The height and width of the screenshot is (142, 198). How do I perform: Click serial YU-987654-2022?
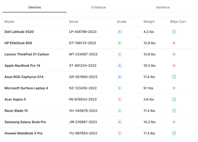point(83,133)
